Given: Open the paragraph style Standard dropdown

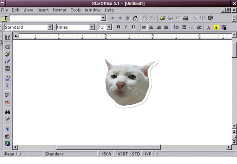Looking at the screenshot, I should point(50,27).
